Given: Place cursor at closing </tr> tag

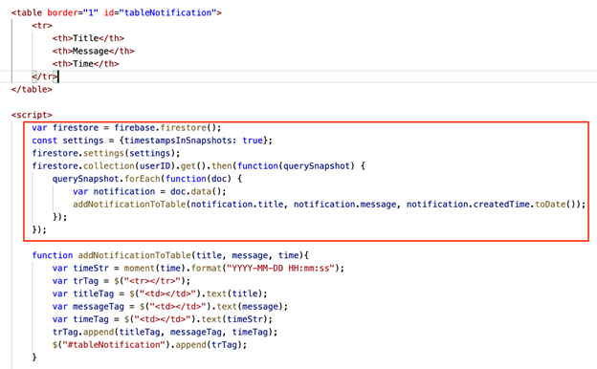Looking at the screenshot, I should click(x=45, y=76).
